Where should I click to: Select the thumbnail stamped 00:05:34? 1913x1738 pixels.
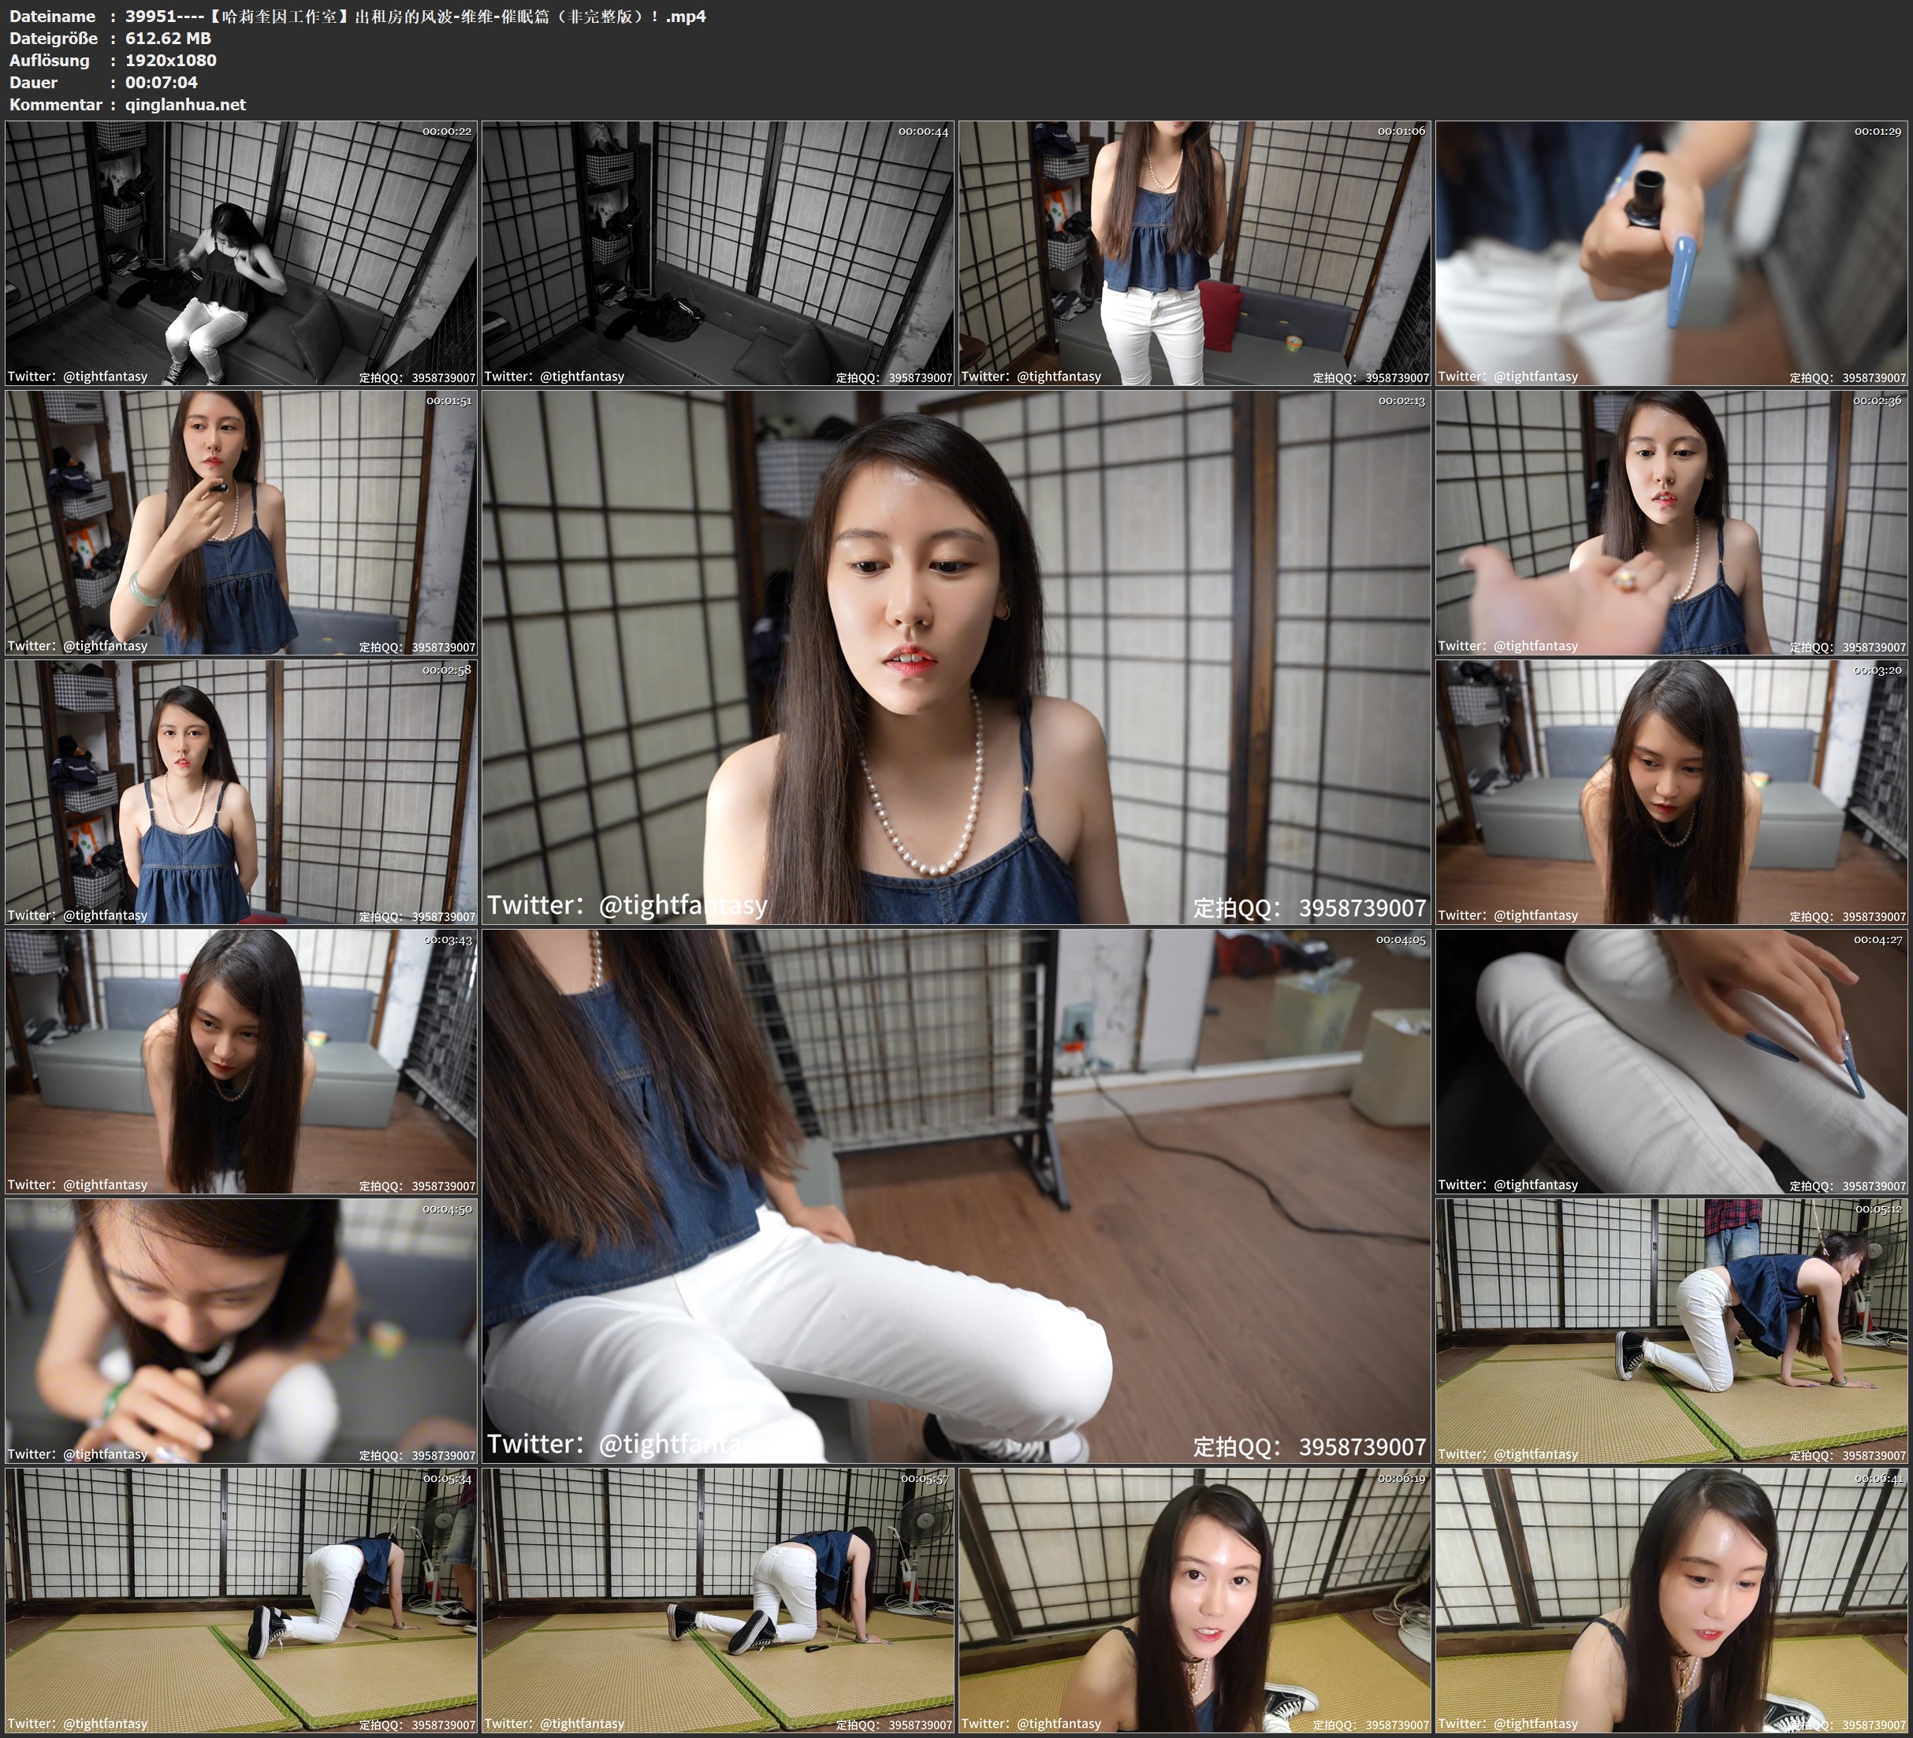[x=241, y=1600]
